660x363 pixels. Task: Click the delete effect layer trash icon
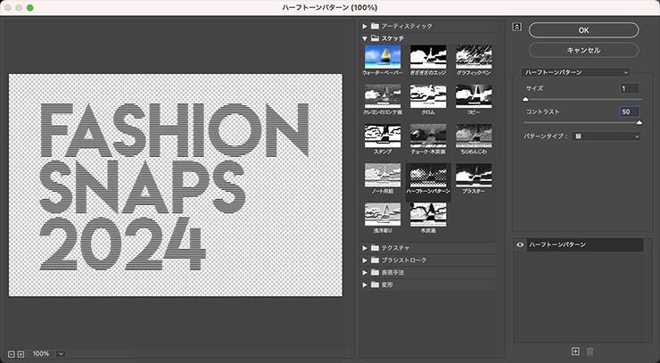(x=590, y=352)
